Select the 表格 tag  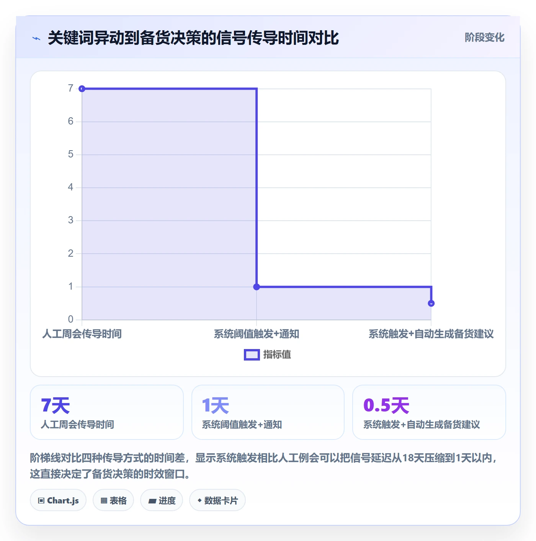pyautogui.click(x=113, y=500)
